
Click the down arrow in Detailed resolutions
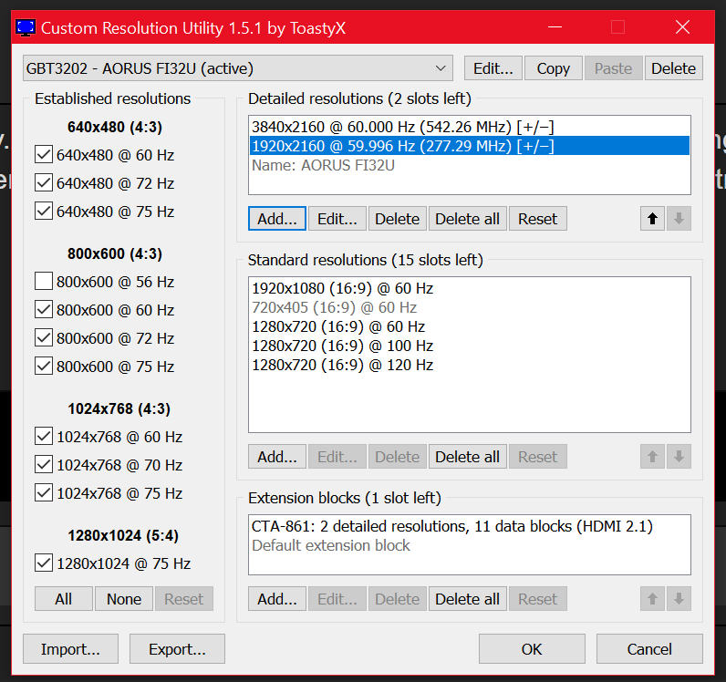coord(678,219)
